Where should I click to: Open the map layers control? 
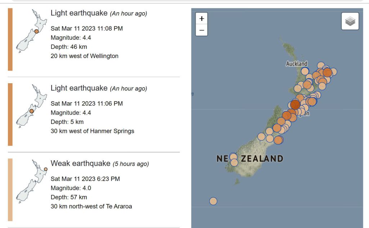coord(350,21)
